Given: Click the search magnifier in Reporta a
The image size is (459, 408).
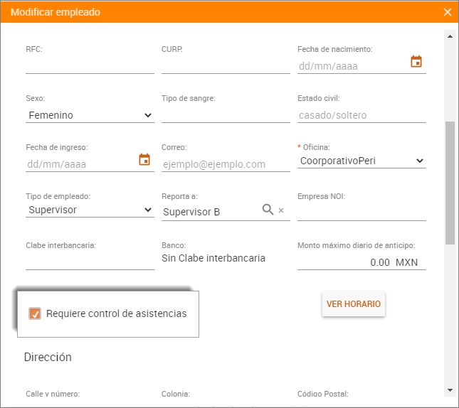Looking at the screenshot, I should (x=268, y=210).
